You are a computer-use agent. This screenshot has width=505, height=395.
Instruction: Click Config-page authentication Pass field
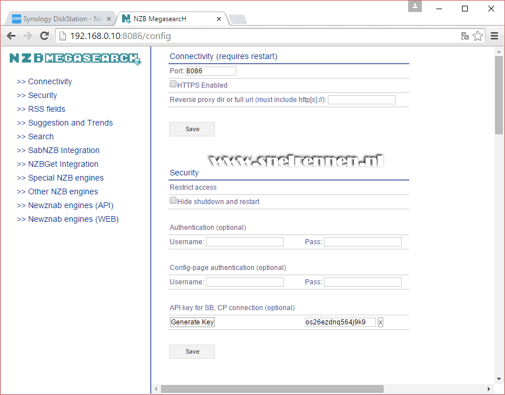click(x=363, y=282)
